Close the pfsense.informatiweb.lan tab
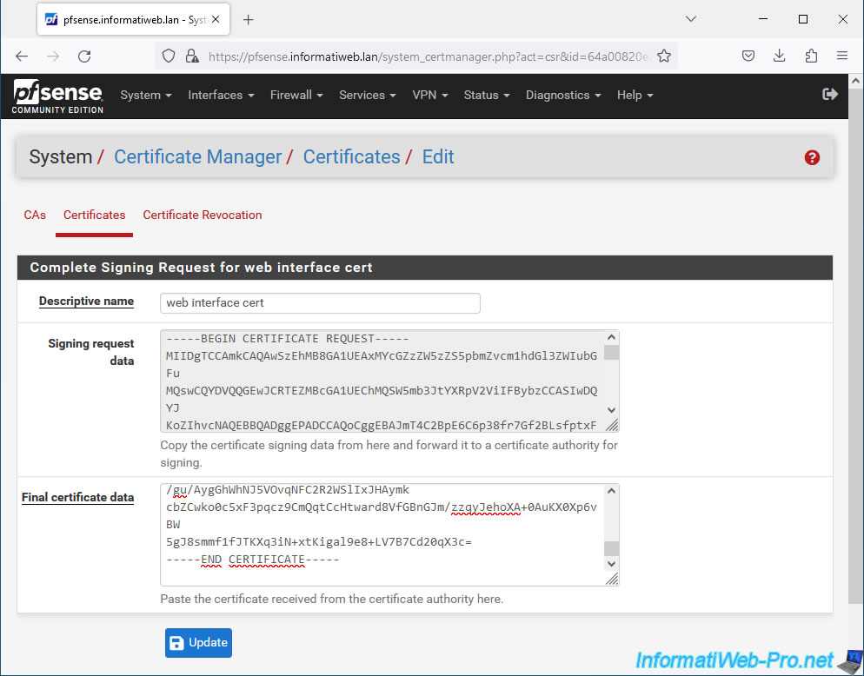Screen dimensions: 864x676 [216, 19]
